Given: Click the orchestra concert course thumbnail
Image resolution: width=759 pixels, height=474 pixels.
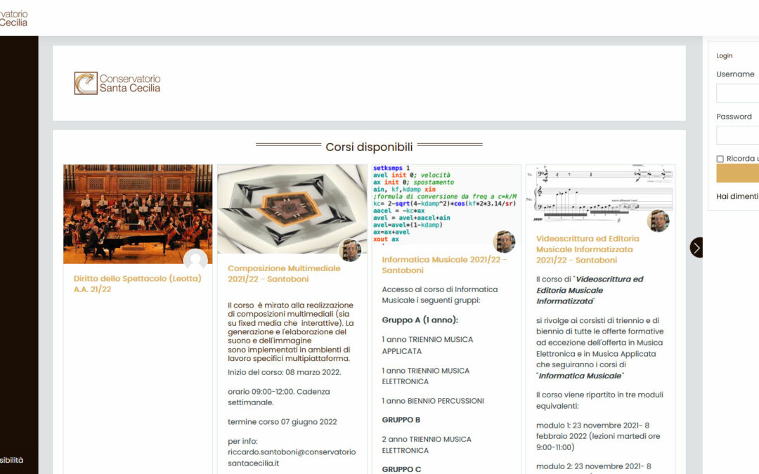Looking at the screenshot, I should 138,213.
